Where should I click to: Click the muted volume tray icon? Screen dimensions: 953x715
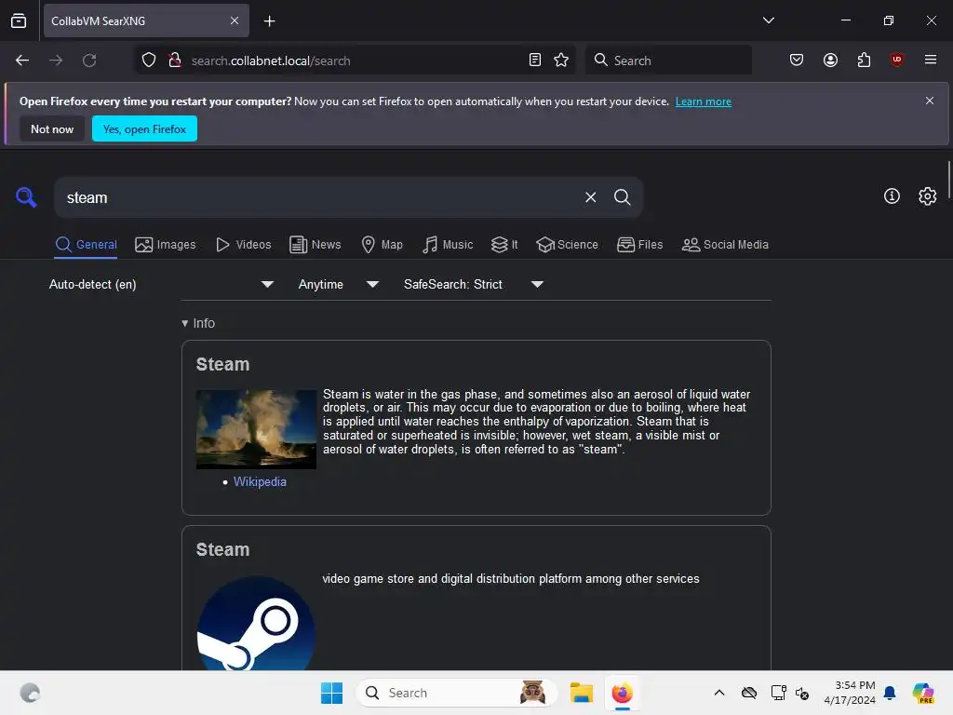(x=802, y=693)
